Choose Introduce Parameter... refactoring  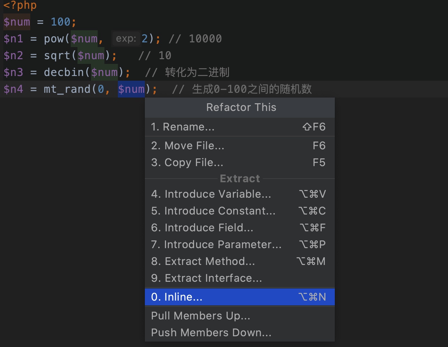[240, 244]
